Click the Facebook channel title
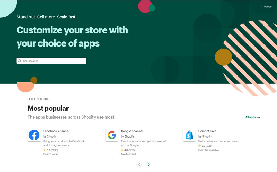This screenshot has width=277, height=172. [x=56, y=131]
